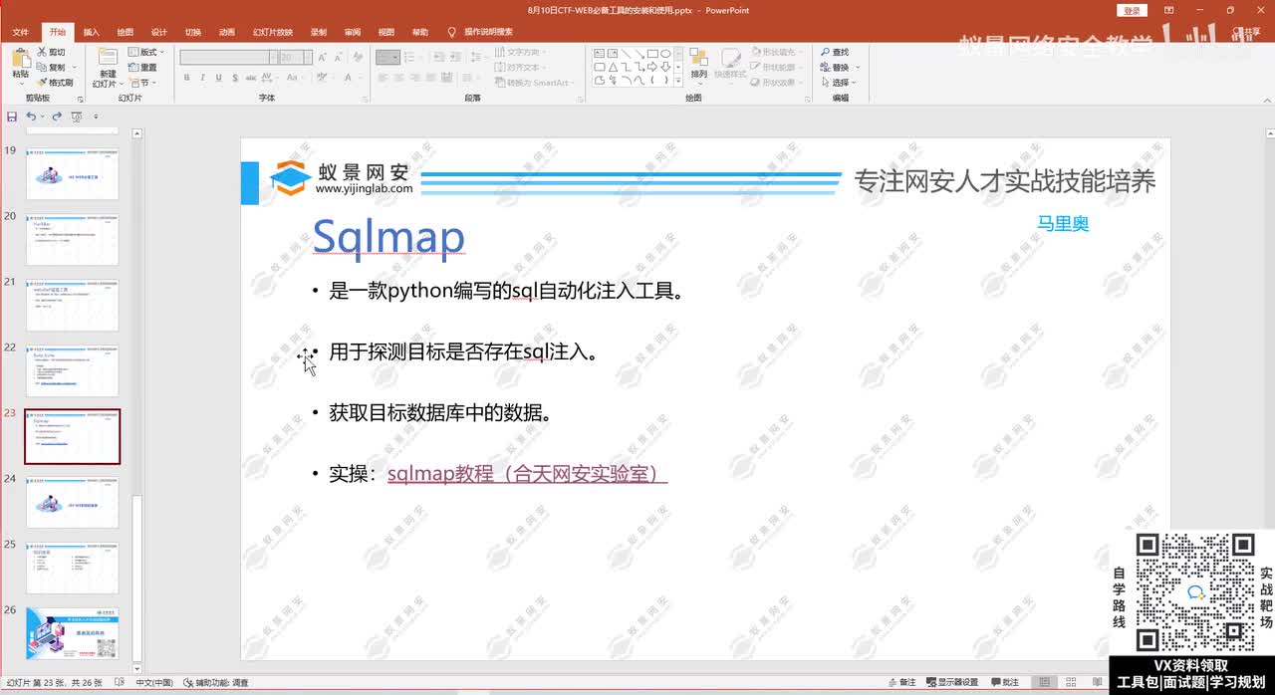Choose the oval shape in gallery

[x=664, y=53]
